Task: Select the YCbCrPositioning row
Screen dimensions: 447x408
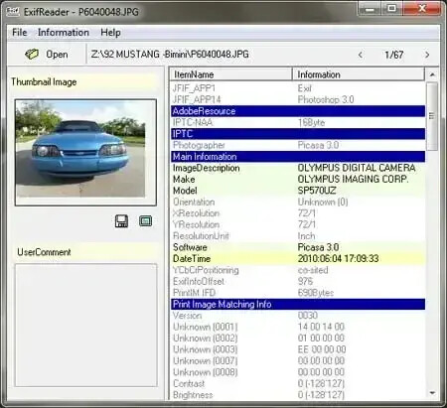Action: tap(298, 270)
